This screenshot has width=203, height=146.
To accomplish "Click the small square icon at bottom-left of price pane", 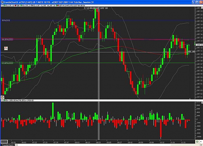I will pos(2,97).
